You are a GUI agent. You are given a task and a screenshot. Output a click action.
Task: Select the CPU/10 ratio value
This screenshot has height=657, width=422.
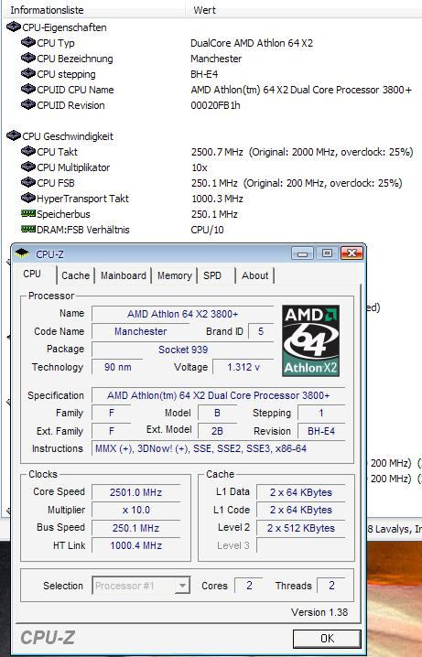coord(207,230)
